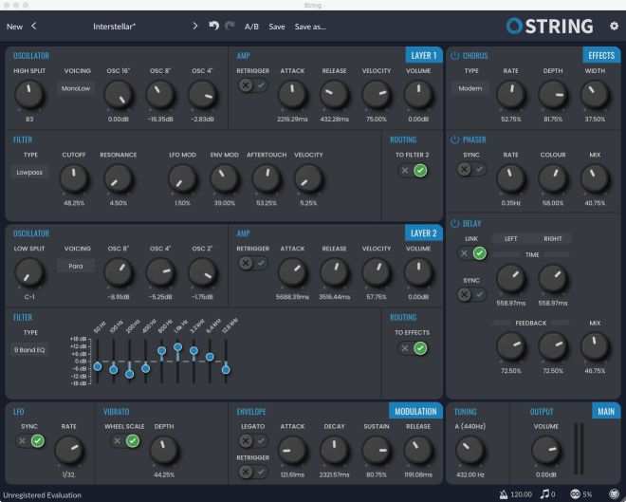The height and width of the screenshot is (502, 626).
Task: Click the Delay RIGHT channel label
Action: coord(553,239)
